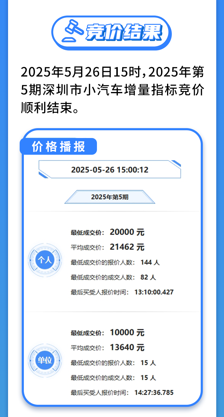Click the 14:27:36.785 last bid time

point(154,393)
